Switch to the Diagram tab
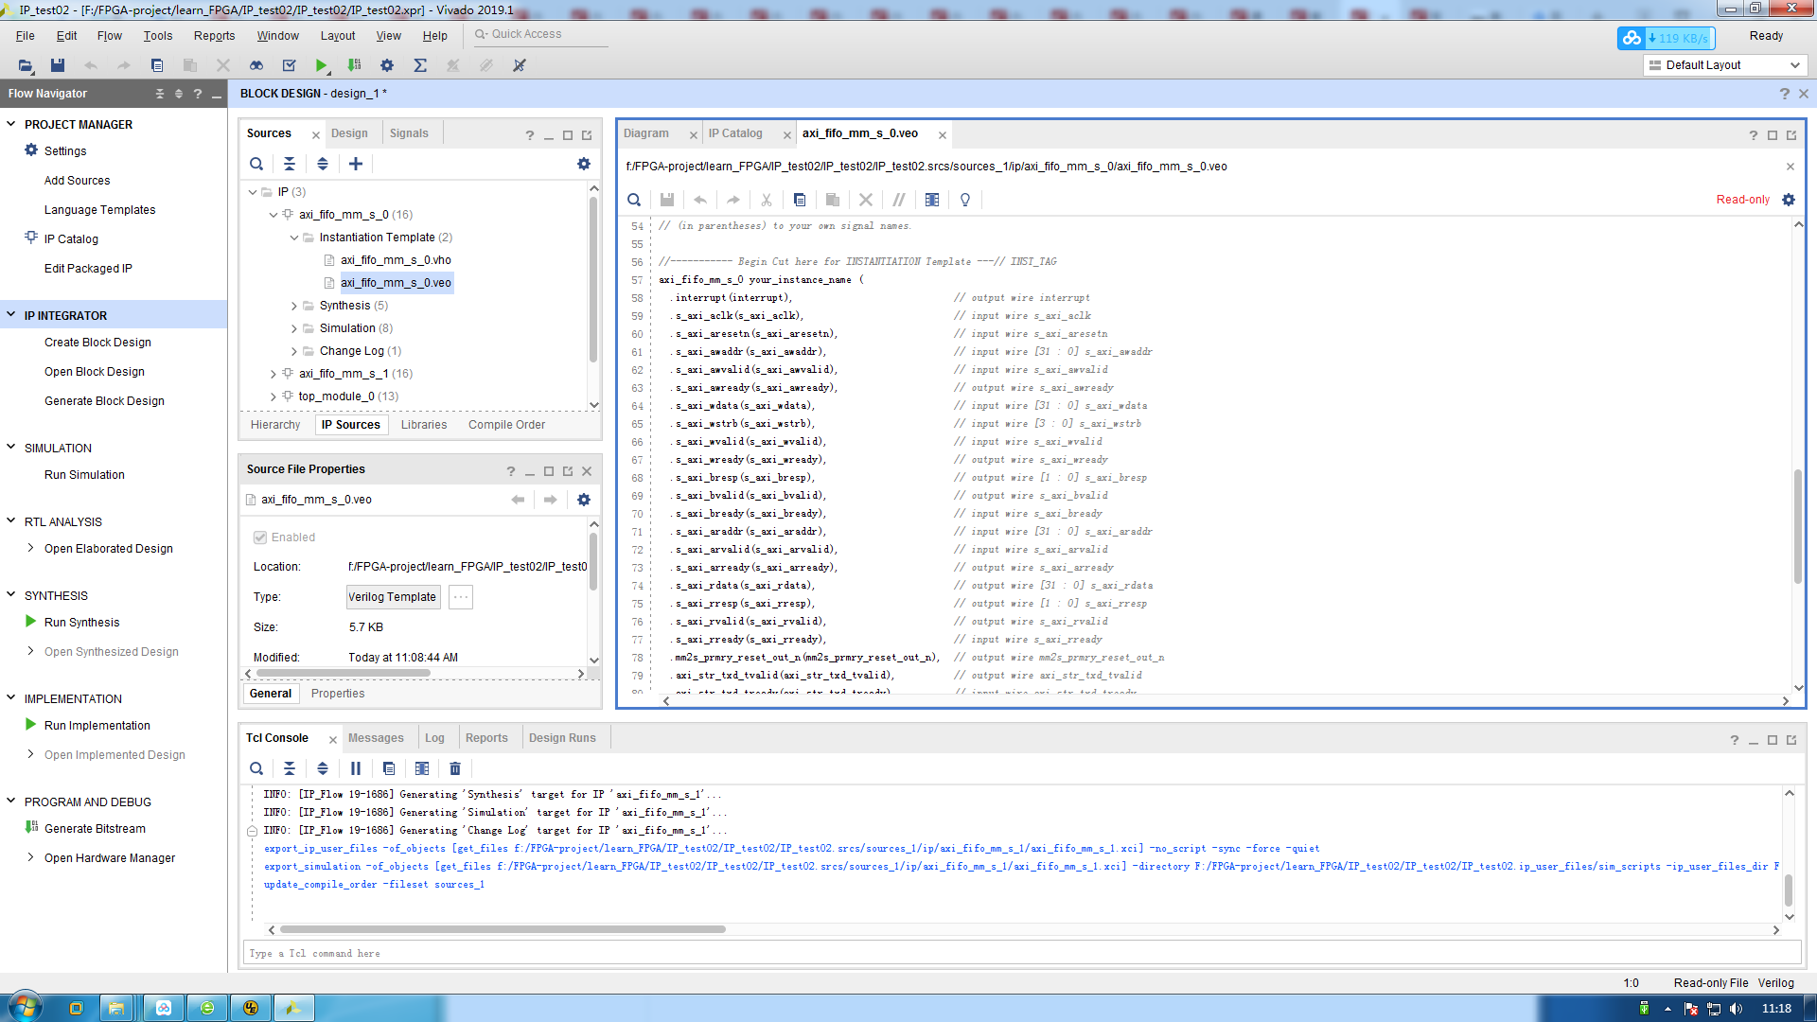1817x1022 pixels. pyautogui.click(x=646, y=133)
